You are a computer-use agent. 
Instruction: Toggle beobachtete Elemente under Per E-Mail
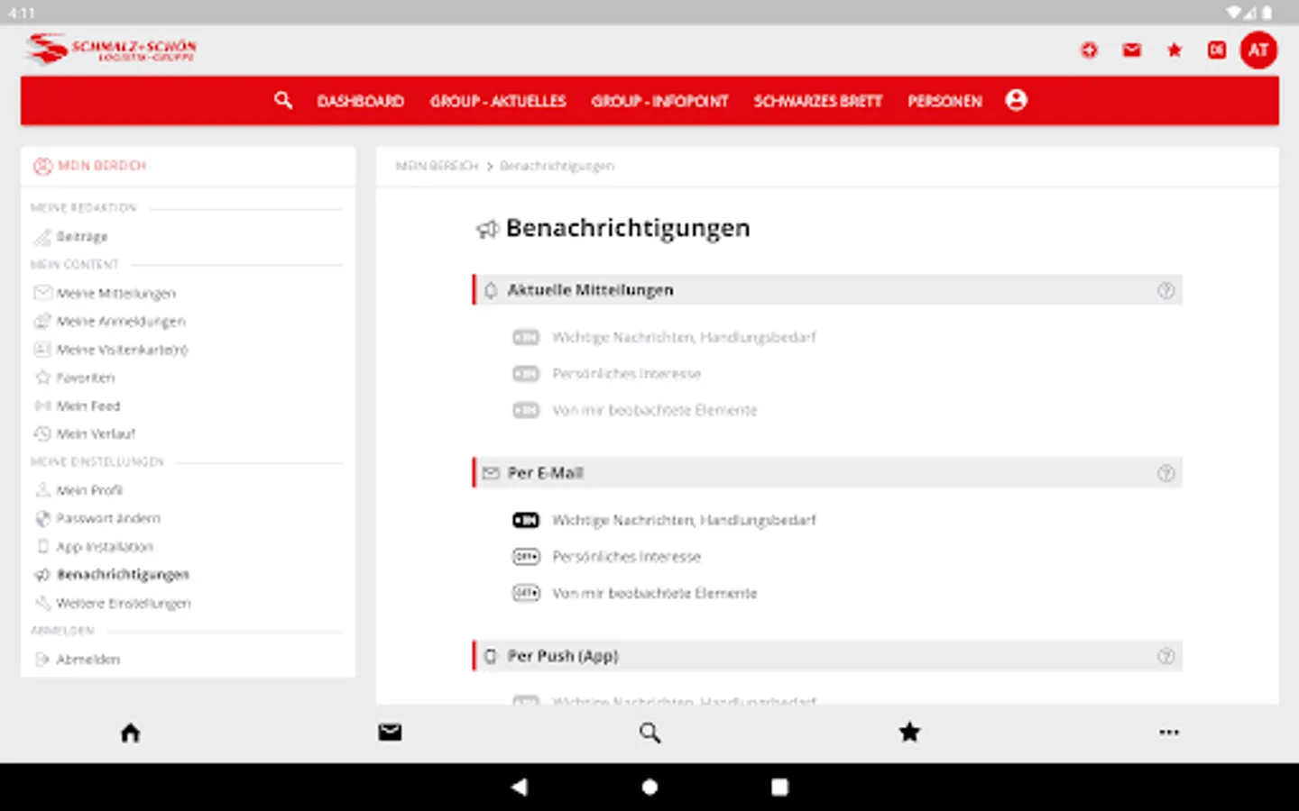[x=526, y=593]
